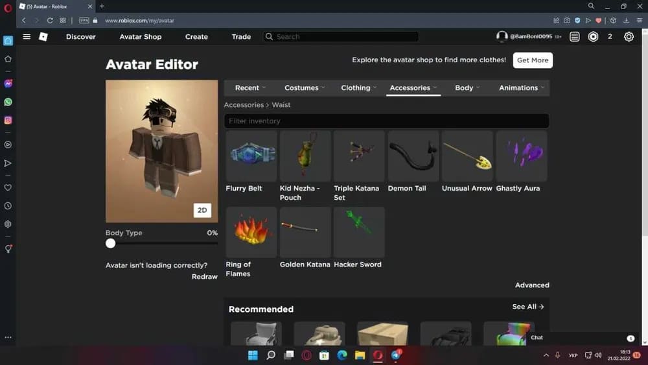Toggle avatar preview to 2D

coord(202,210)
